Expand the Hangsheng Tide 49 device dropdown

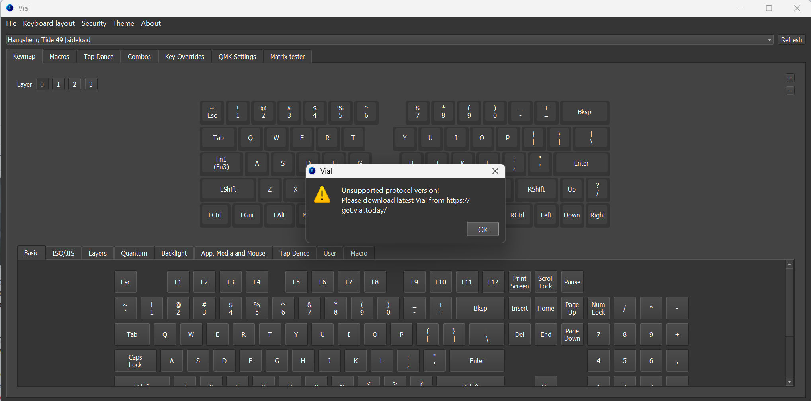pos(390,40)
